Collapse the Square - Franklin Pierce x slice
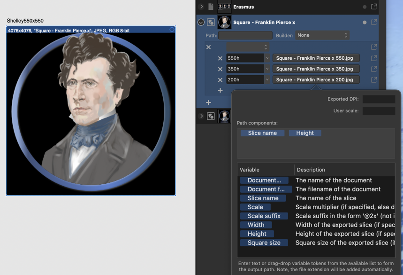403x275 pixels. click(201, 23)
